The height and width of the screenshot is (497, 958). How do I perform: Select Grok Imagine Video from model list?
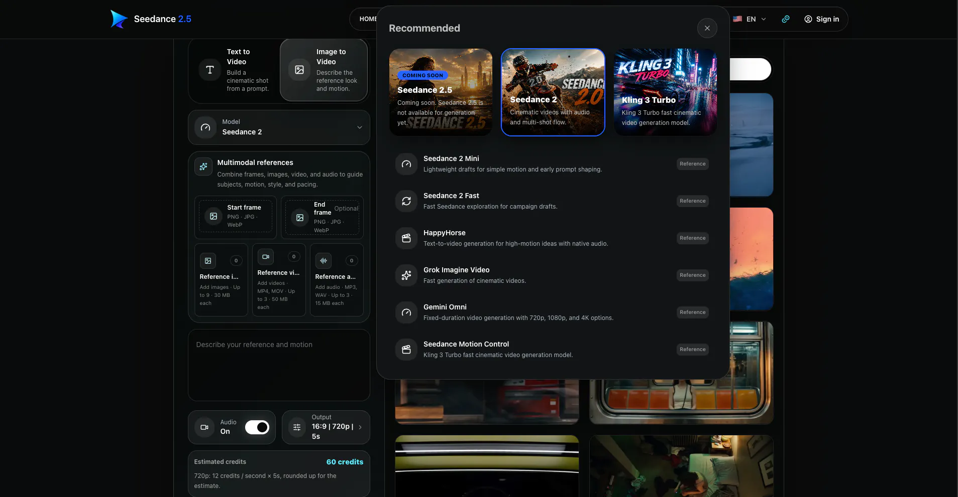click(x=553, y=275)
